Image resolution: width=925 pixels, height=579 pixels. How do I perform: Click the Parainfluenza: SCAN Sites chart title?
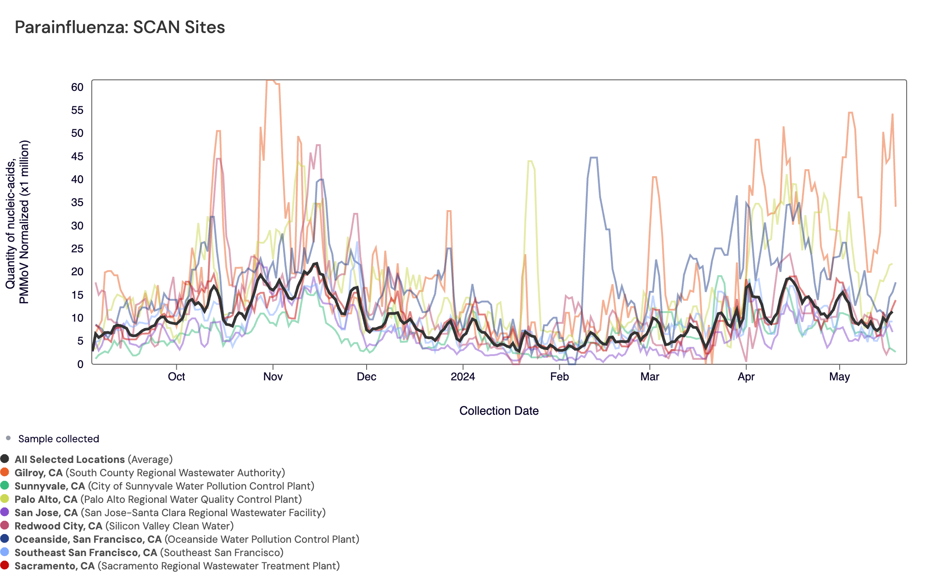pyautogui.click(x=120, y=28)
